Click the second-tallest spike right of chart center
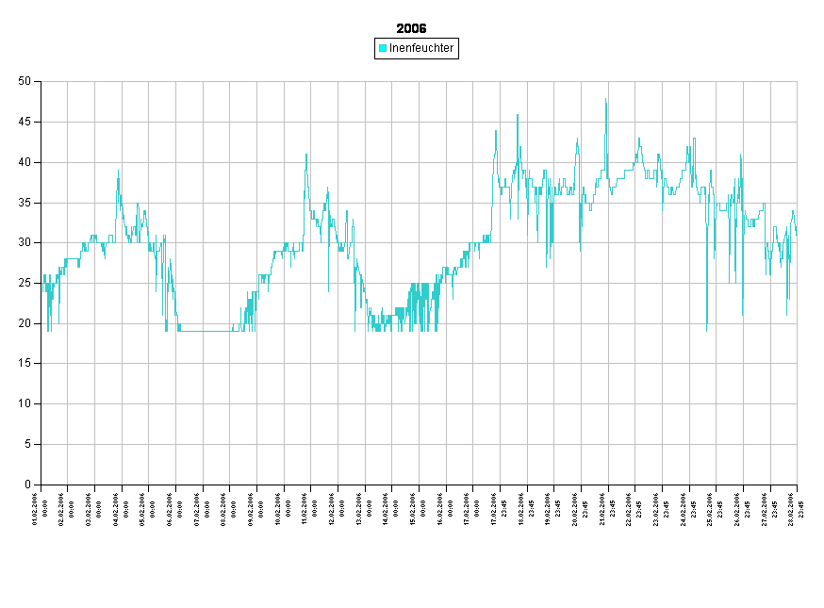Screen dimensions: 824x608 [517, 116]
